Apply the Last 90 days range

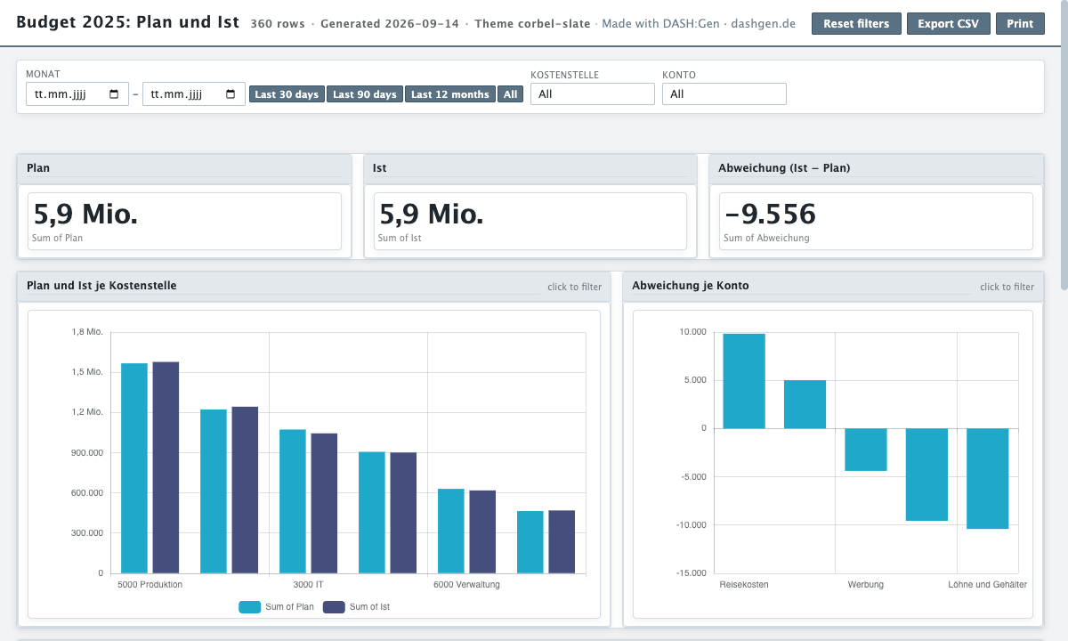[365, 94]
